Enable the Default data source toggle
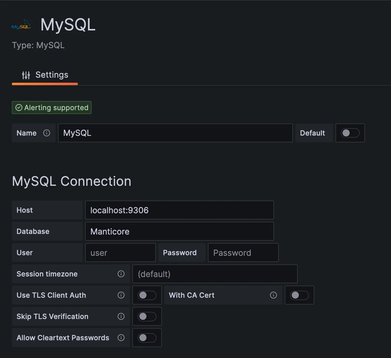Viewport: 391px width, 358px height. click(350, 133)
